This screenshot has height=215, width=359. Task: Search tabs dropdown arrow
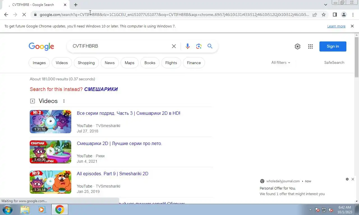(x=325, y=5)
